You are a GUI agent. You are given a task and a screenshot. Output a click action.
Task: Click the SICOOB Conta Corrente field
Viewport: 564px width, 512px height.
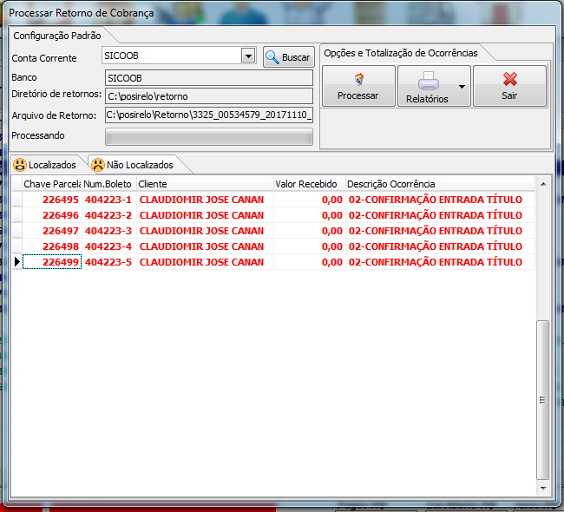[179, 56]
